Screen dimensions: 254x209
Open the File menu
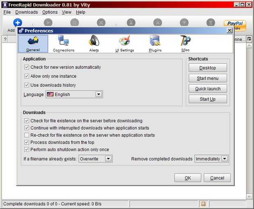(7, 12)
